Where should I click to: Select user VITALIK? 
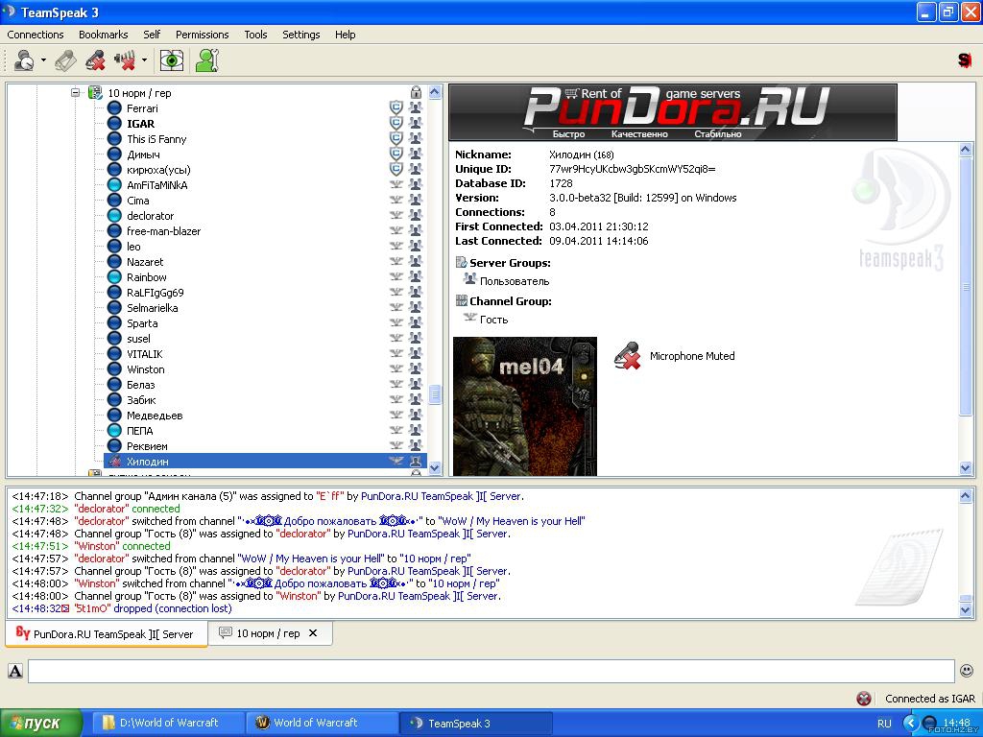tap(145, 354)
